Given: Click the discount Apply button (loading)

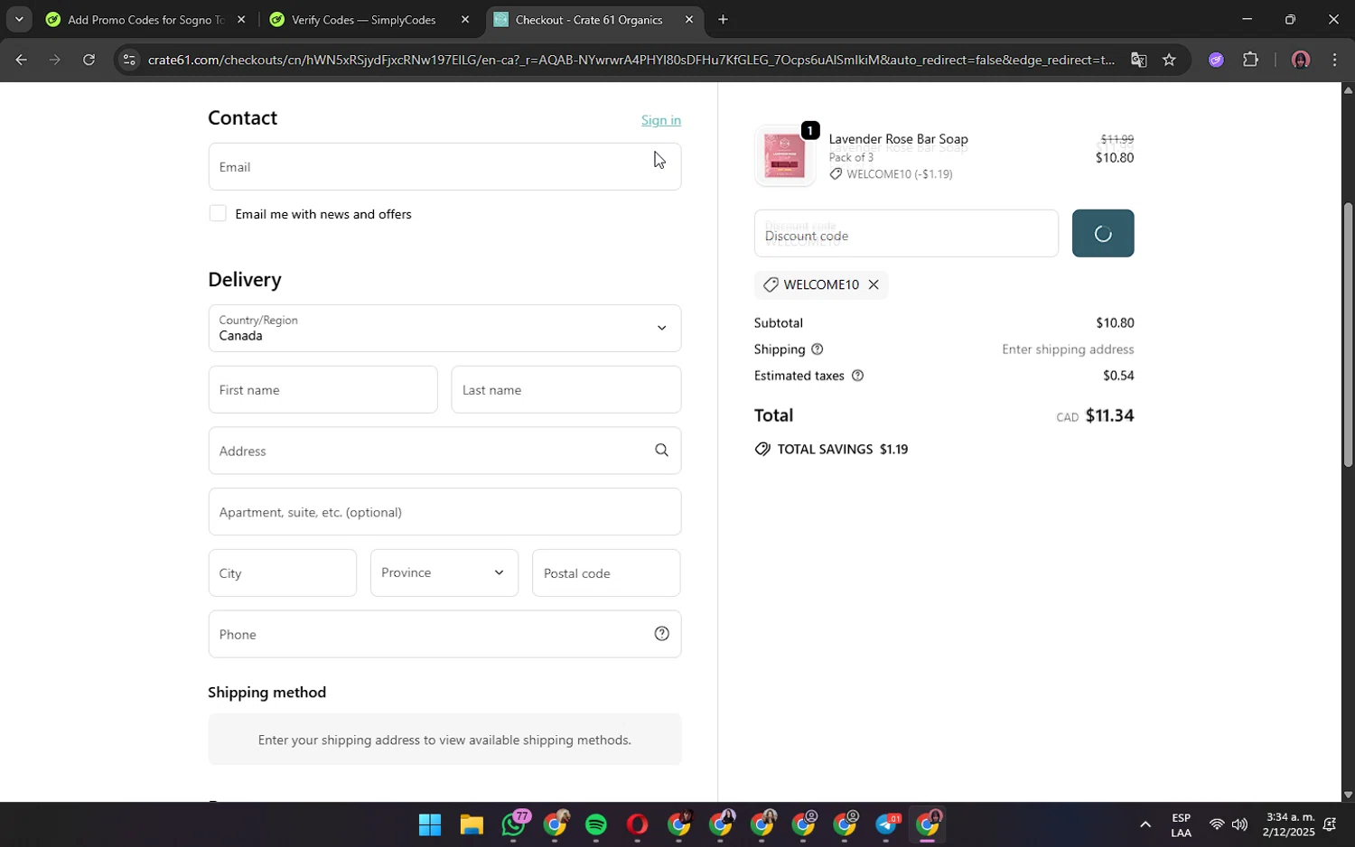Looking at the screenshot, I should pyautogui.click(x=1103, y=234).
